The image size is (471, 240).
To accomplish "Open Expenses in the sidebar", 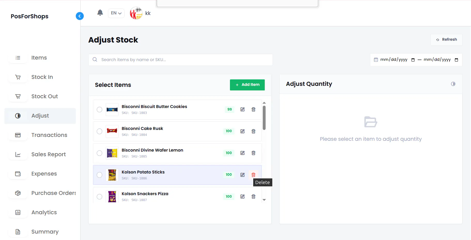I will [40, 174].
